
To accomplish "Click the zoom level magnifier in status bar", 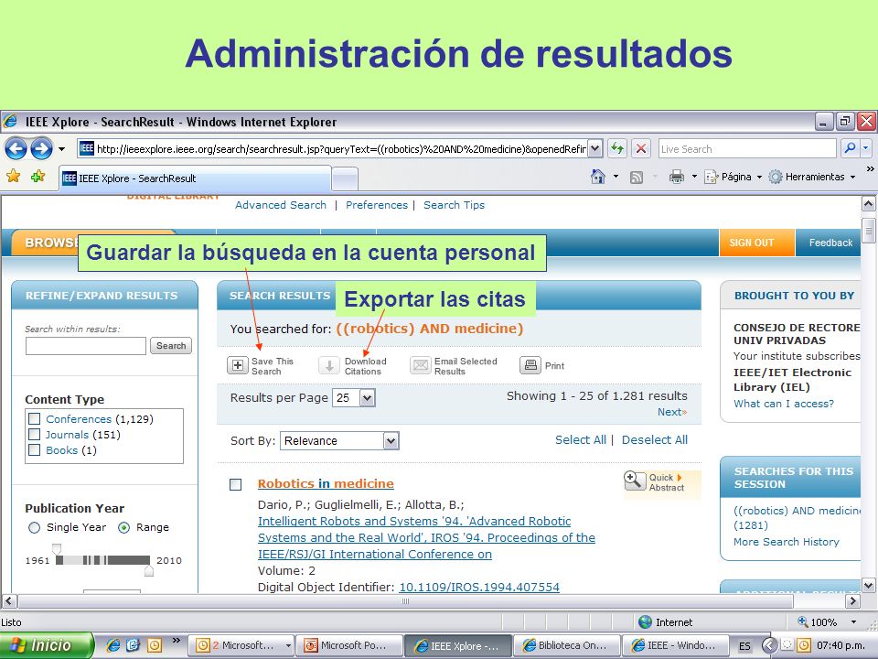I will pos(803,622).
